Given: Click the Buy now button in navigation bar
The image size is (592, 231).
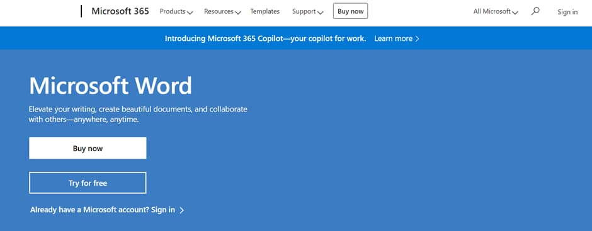Looking at the screenshot, I should coord(350,11).
